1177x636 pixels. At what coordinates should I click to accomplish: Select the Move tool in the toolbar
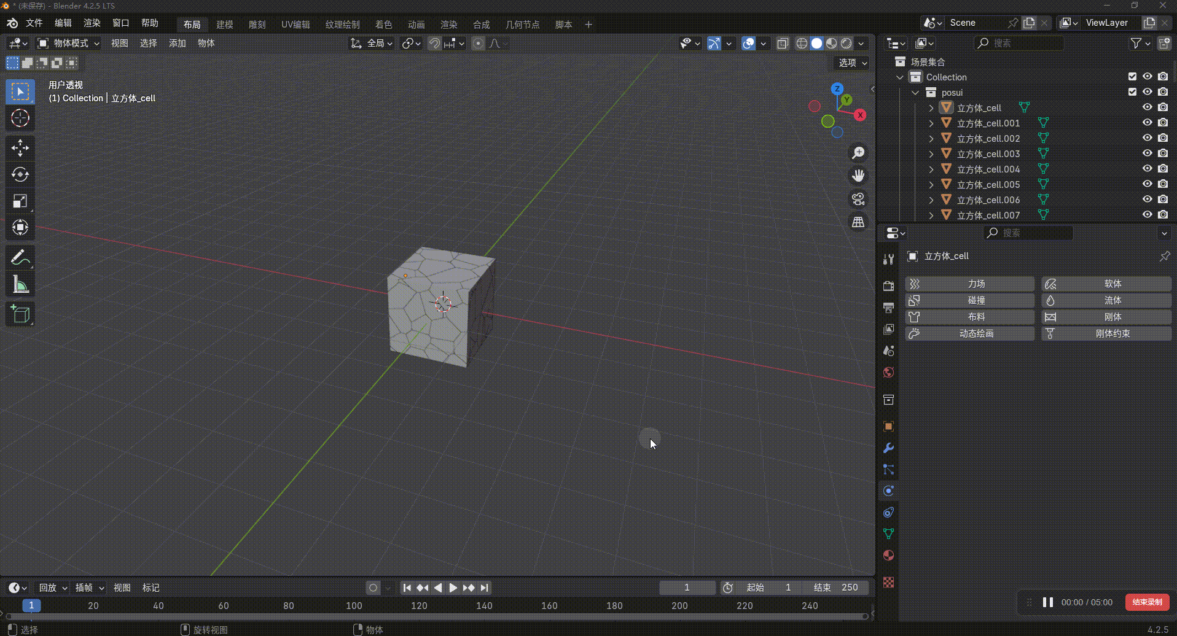tap(20, 148)
